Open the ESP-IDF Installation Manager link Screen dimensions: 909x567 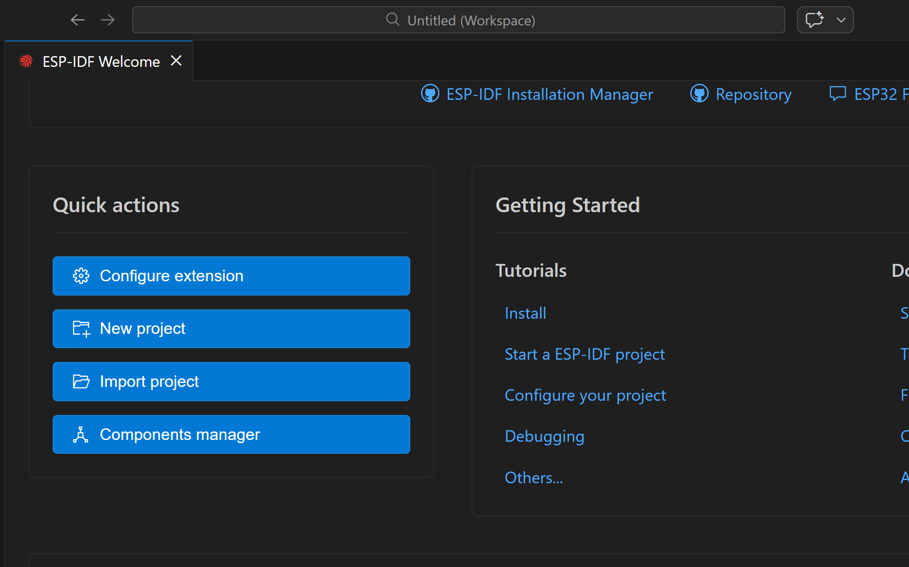click(550, 94)
